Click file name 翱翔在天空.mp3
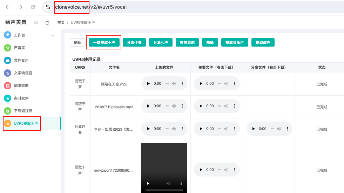The image size is (344, 193). (114, 84)
